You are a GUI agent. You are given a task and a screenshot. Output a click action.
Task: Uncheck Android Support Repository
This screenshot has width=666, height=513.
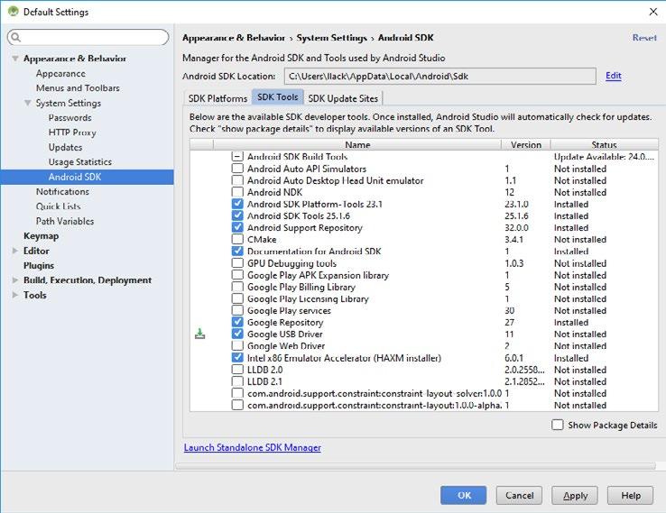[237, 227]
